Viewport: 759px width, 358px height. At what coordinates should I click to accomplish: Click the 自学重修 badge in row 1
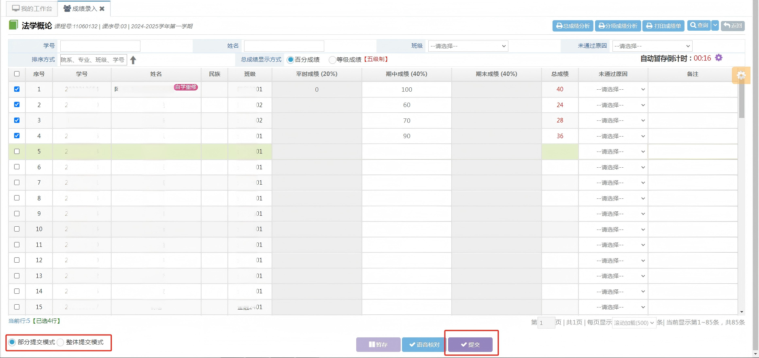[186, 87]
